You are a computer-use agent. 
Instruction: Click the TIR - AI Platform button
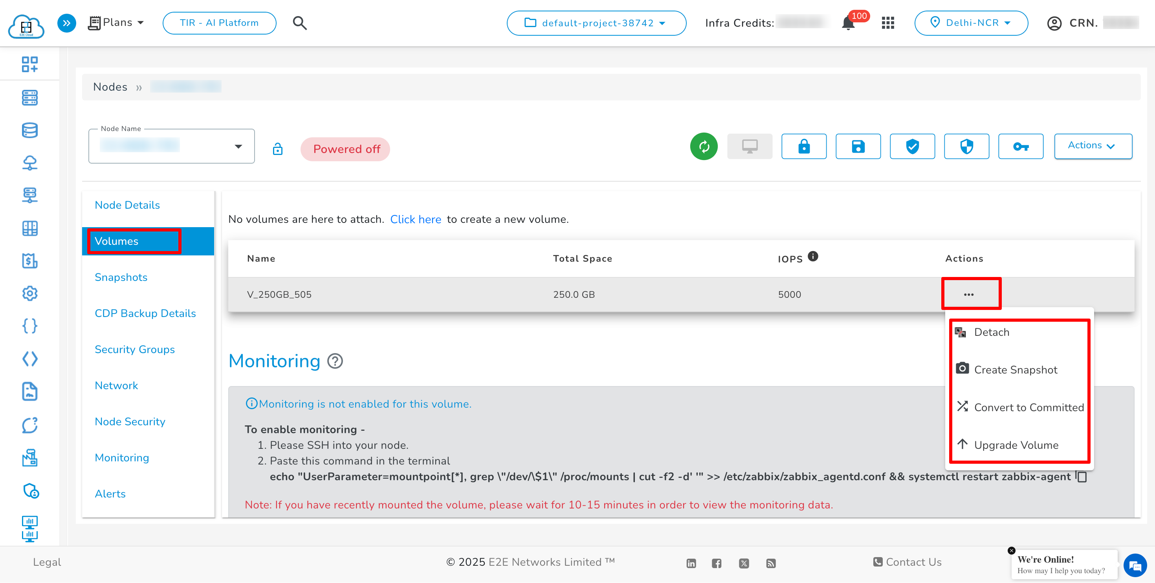click(x=219, y=23)
